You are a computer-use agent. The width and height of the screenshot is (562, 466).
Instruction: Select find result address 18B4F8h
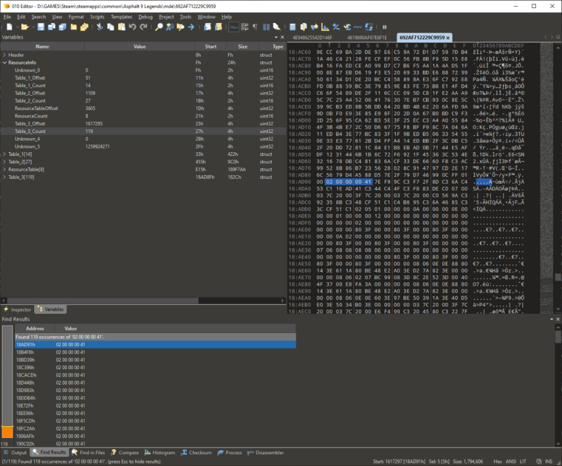point(26,352)
